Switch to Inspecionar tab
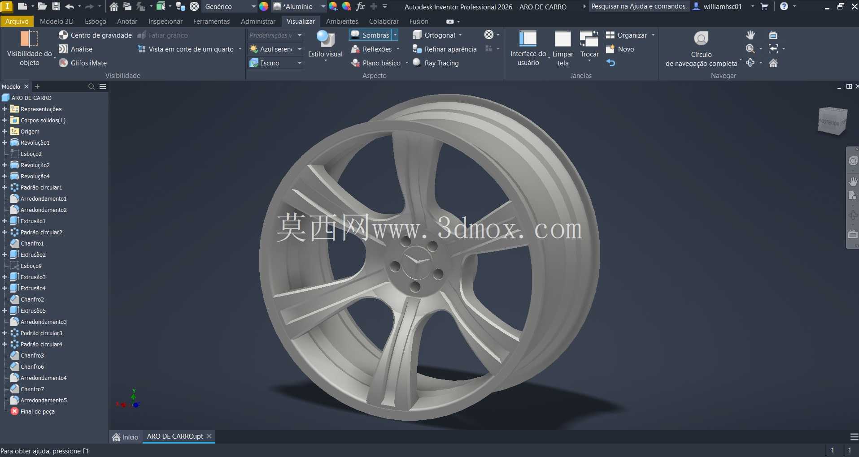Viewport: 859px width, 457px height. pyautogui.click(x=166, y=21)
